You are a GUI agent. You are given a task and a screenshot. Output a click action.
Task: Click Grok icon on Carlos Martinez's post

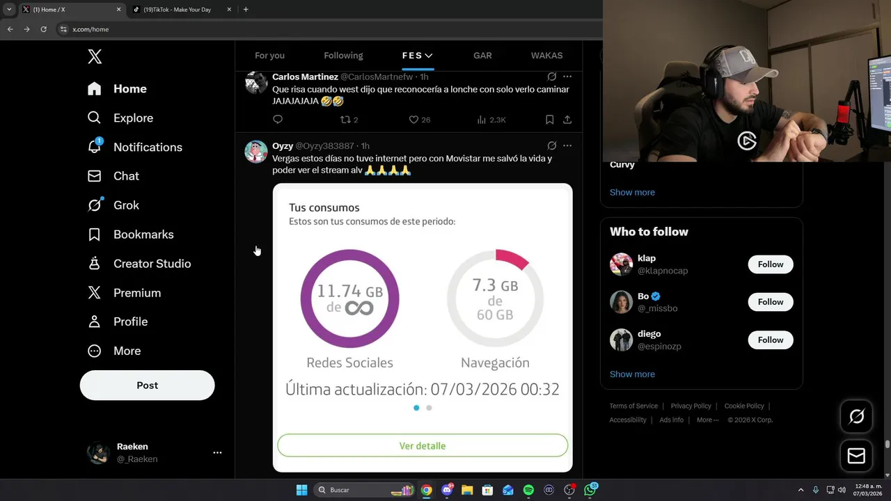click(x=551, y=77)
